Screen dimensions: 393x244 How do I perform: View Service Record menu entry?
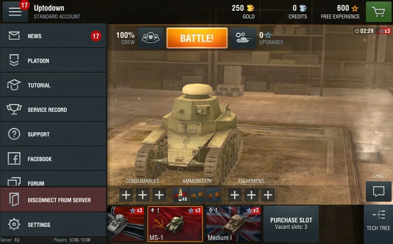click(x=53, y=110)
